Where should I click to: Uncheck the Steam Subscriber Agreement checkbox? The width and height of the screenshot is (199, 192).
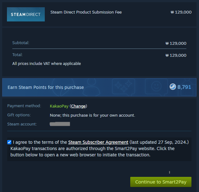[9, 142]
